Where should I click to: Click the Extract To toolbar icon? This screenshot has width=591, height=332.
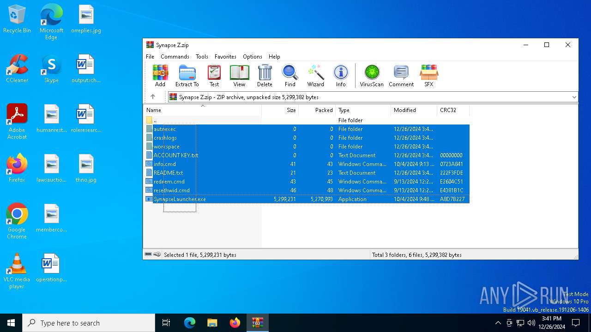point(187,76)
